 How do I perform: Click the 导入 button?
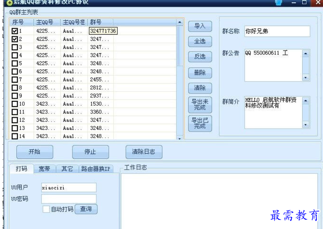click(200, 26)
